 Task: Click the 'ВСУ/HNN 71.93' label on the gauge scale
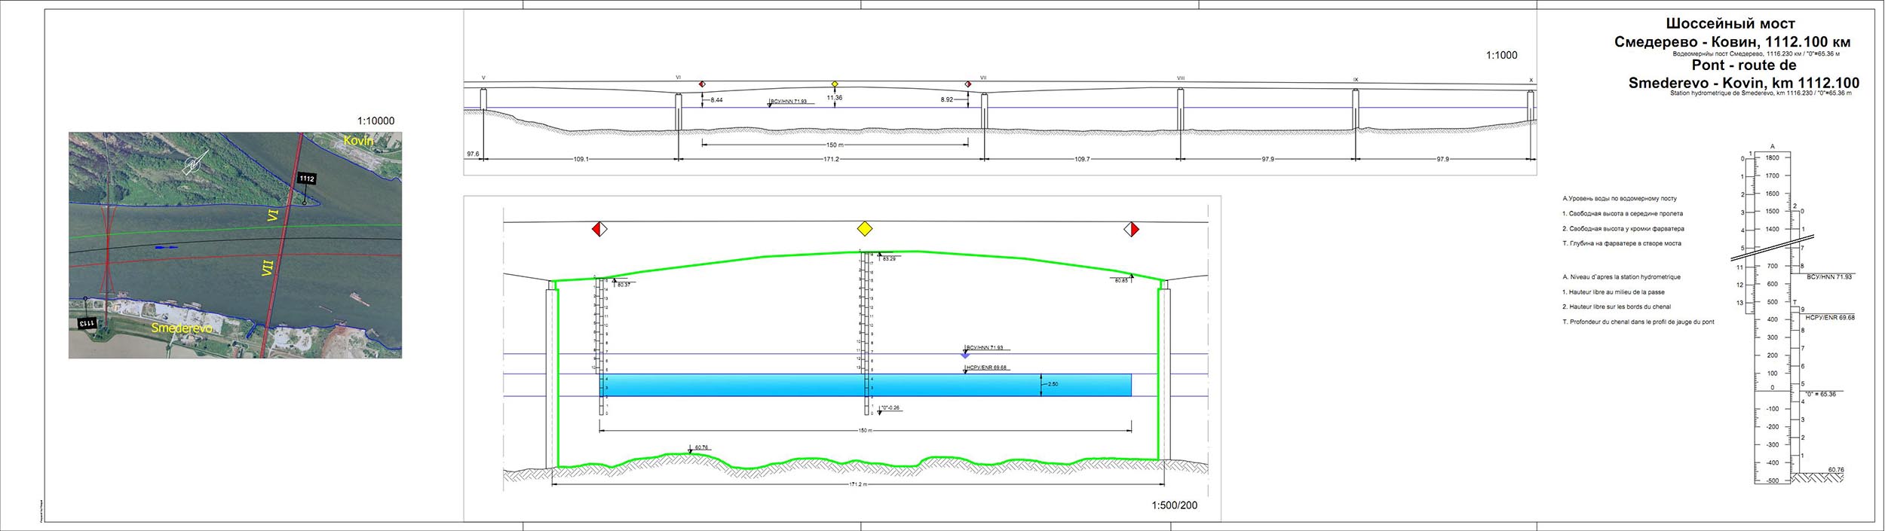tap(1829, 277)
